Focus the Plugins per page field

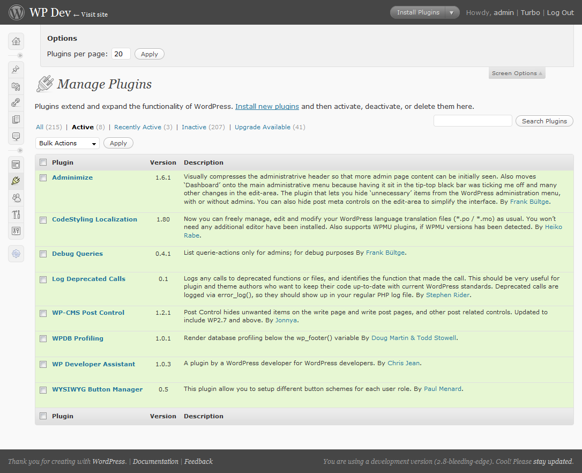click(x=121, y=54)
